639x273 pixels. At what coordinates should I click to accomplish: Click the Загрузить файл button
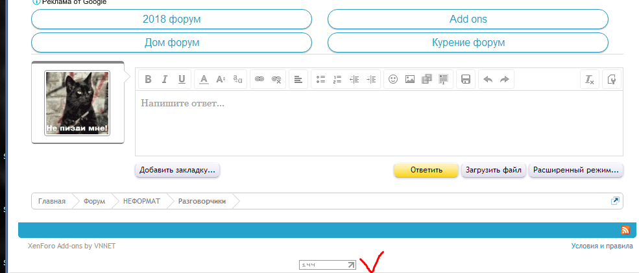494,171
